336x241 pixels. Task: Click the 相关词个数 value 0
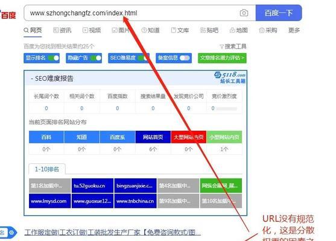click(82, 108)
